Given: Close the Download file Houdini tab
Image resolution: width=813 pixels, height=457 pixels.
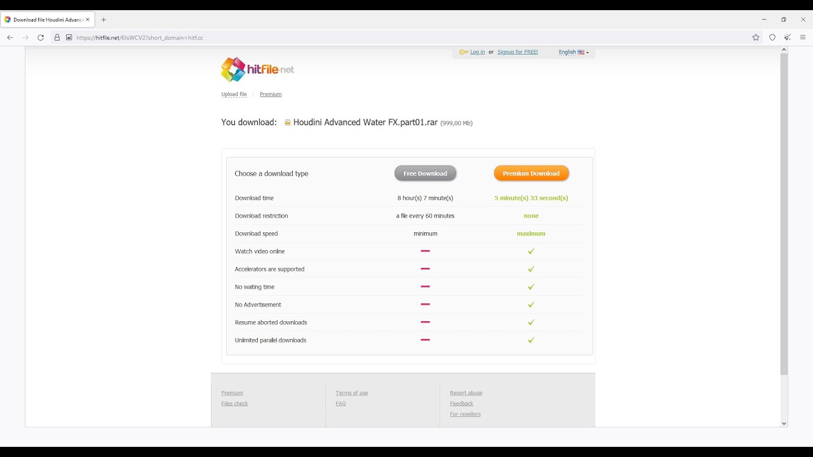Looking at the screenshot, I should 88,20.
